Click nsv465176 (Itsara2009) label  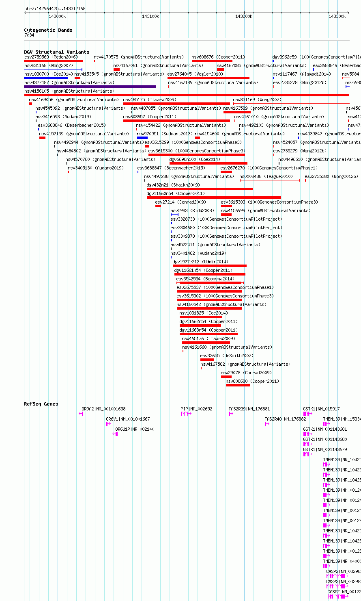pyautogui.click(x=208, y=339)
